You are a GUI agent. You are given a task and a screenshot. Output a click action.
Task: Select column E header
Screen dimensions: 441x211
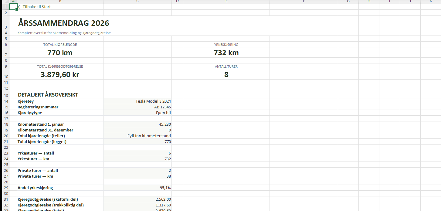pyautogui.click(x=226, y=2)
